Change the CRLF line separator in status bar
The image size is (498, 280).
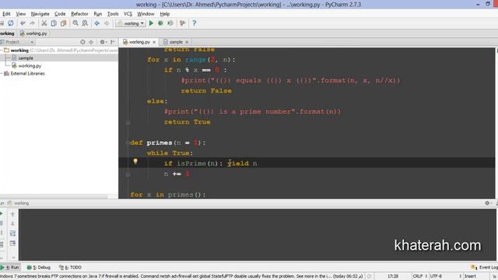(x=420, y=276)
